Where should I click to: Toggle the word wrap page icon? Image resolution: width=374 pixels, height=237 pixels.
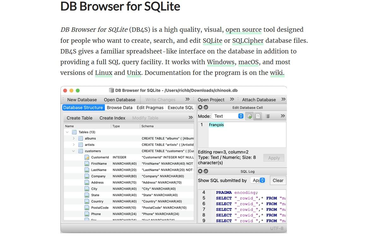point(258,116)
